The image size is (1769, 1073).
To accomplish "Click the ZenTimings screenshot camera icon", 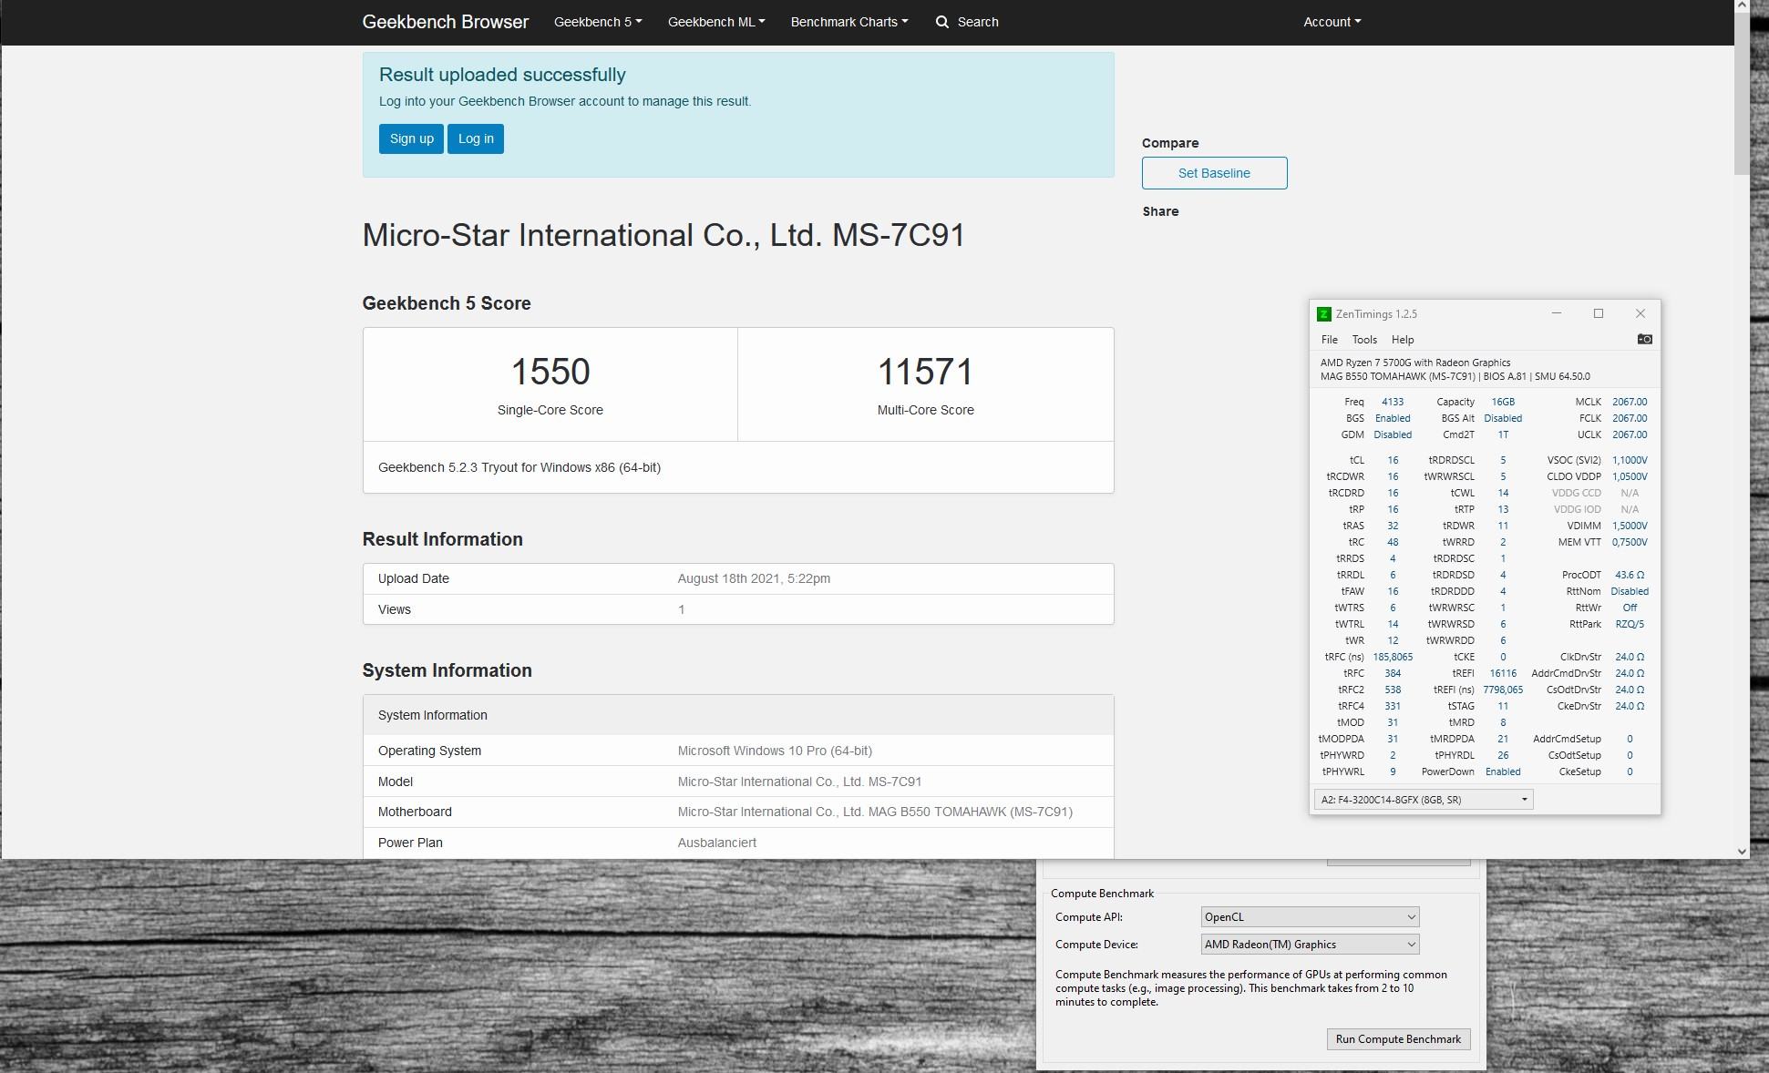I will pyautogui.click(x=1644, y=339).
